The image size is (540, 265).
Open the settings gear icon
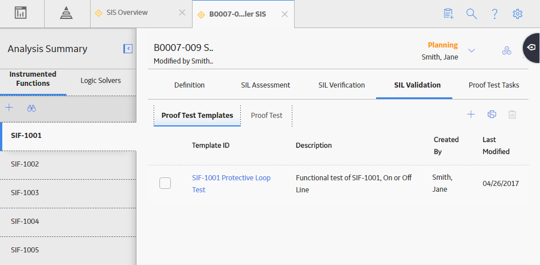point(518,14)
